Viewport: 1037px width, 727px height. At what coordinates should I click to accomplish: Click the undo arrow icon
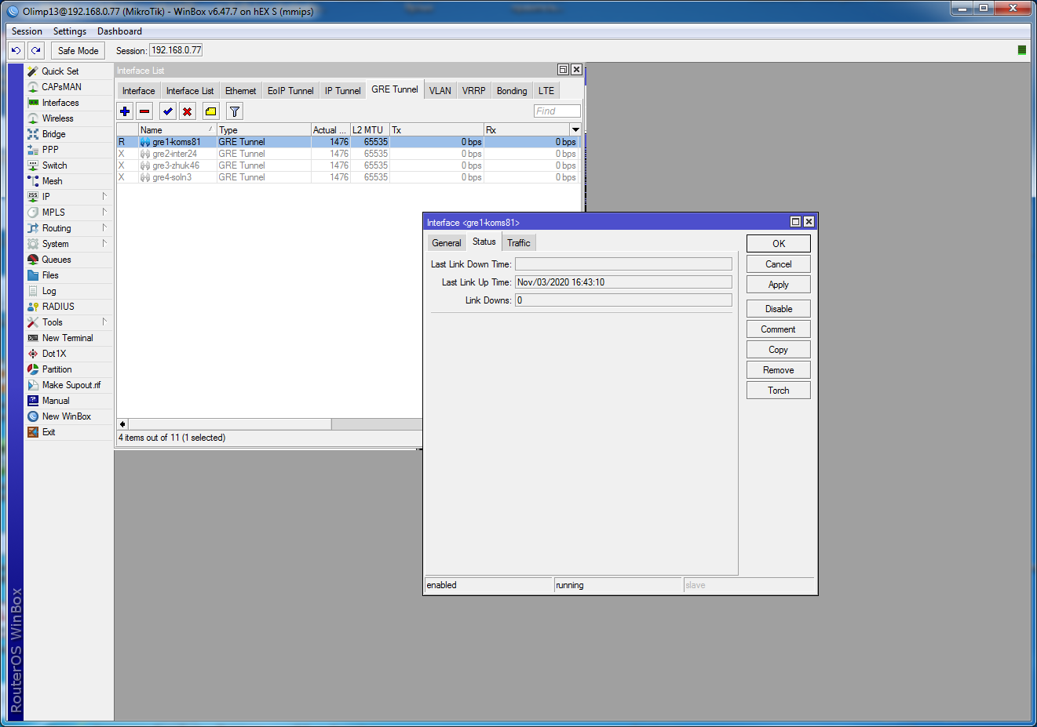16,50
